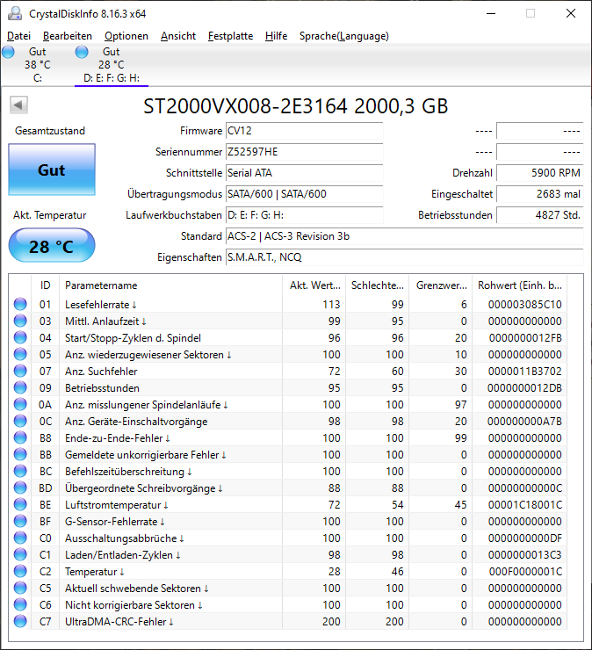
Task: Click status orb beside Luftstromtemperatur
Action: click(x=20, y=504)
